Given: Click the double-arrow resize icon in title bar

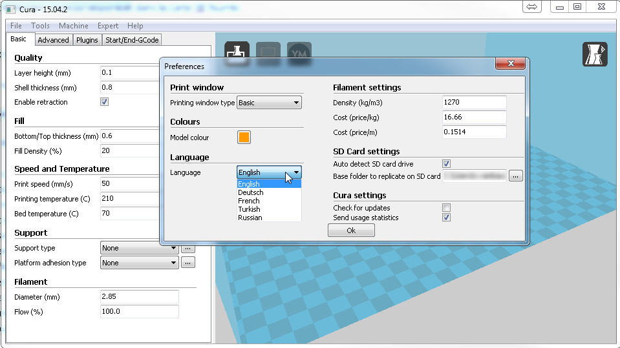Looking at the screenshot, I should (532, 6).
